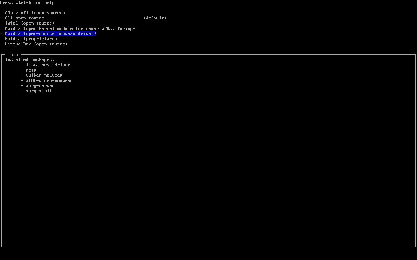Image resolution: width=417 pixels, height=260 pixels.
Task: Click the highlighted Nvidia nouveau driver entry
Action: (x=50, y=33)
